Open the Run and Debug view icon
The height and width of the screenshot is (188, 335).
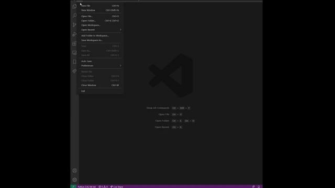(x=74, y=34)
